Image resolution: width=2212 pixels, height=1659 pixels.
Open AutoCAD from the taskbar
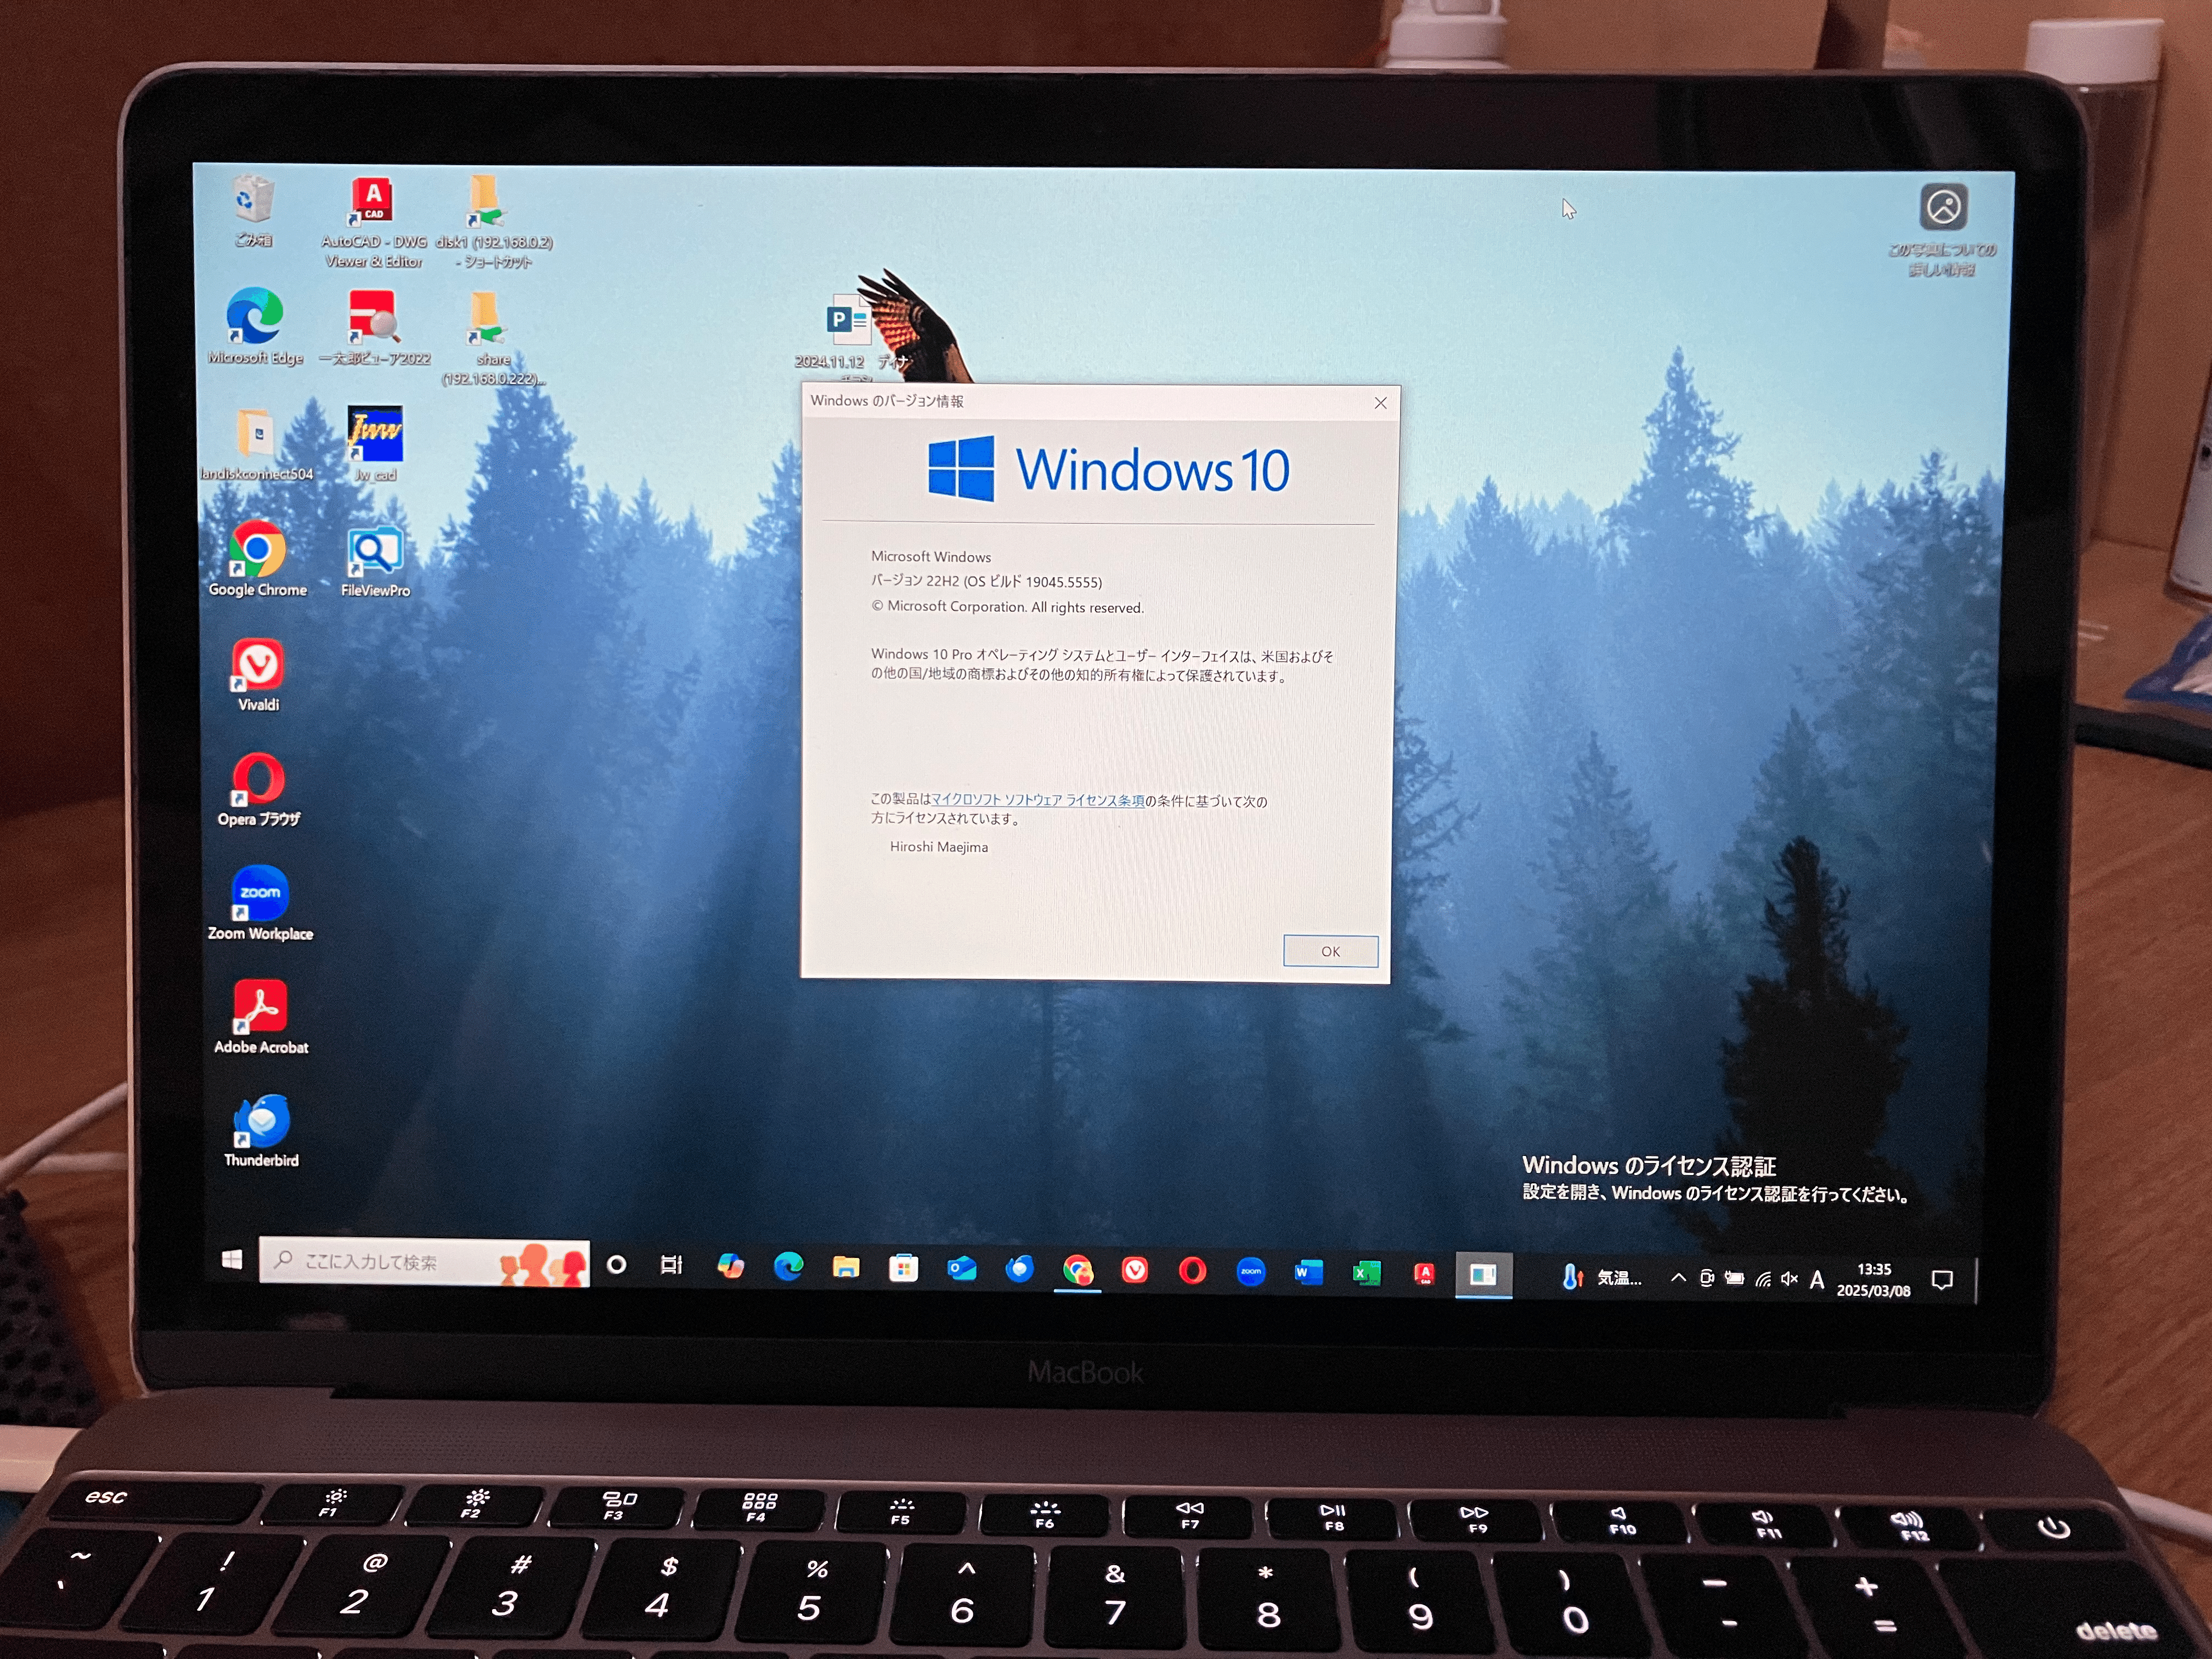coord(1424,1274)
